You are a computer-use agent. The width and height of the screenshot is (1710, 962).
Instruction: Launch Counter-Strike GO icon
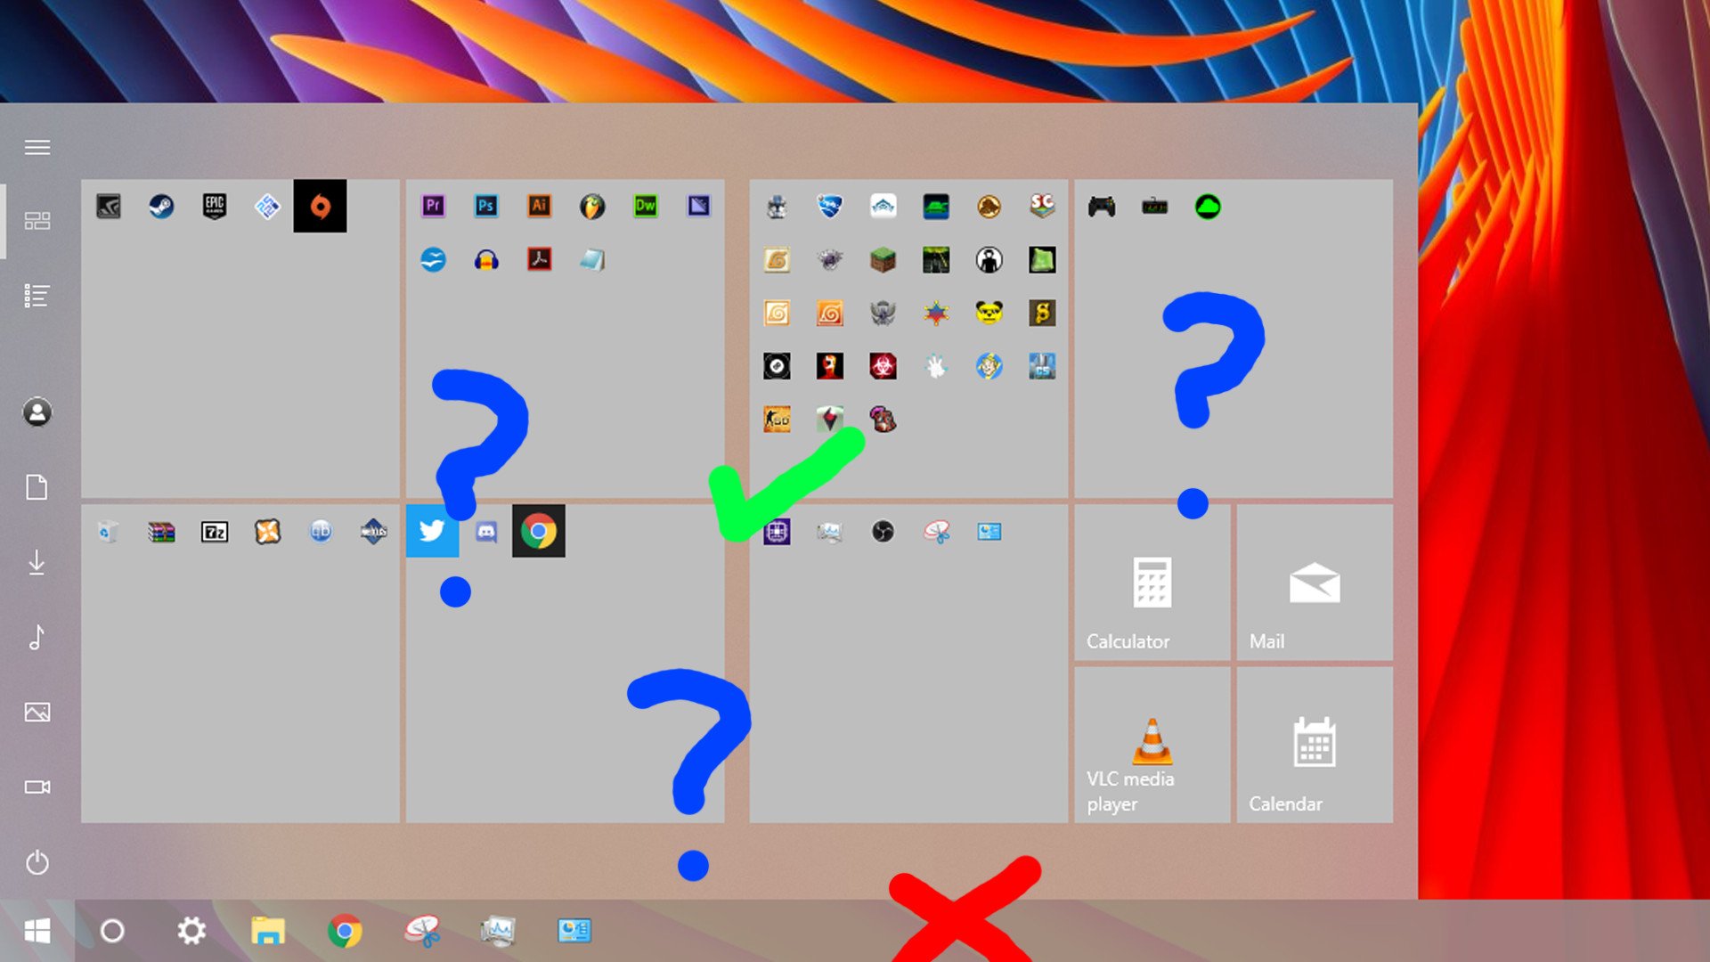(x=777, y=420)
